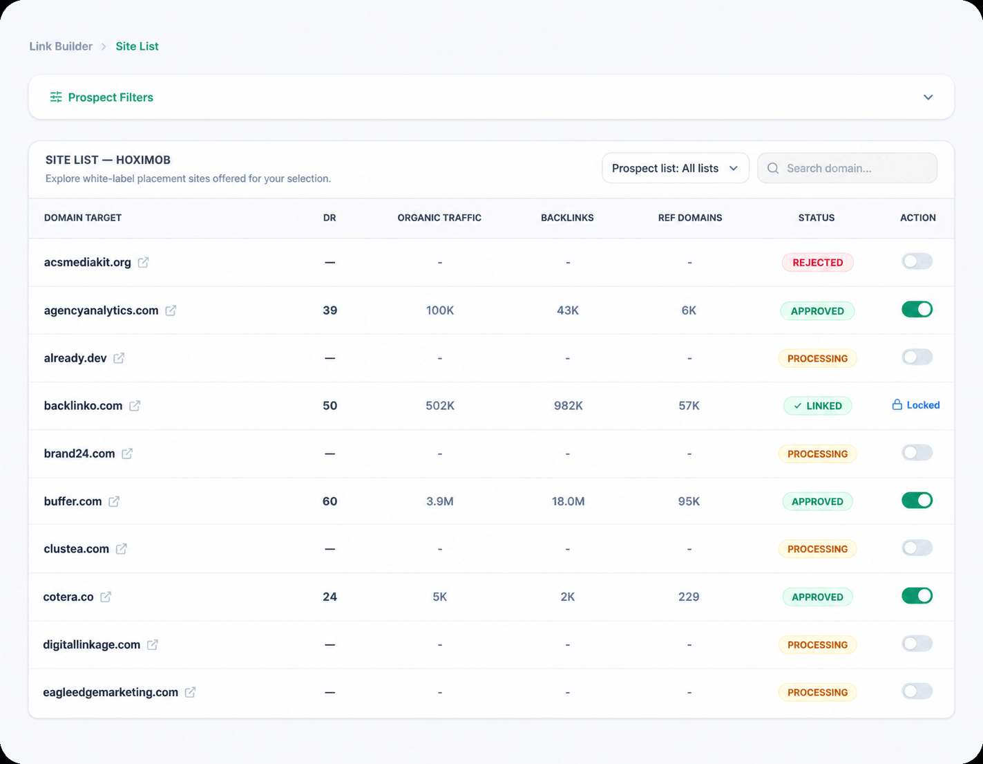Toggle on digitallinkage.com action switch

917,643
